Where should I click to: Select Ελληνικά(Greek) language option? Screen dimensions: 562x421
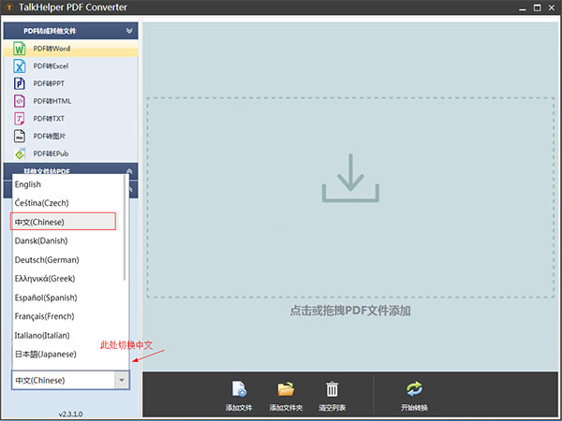point(68,279)
